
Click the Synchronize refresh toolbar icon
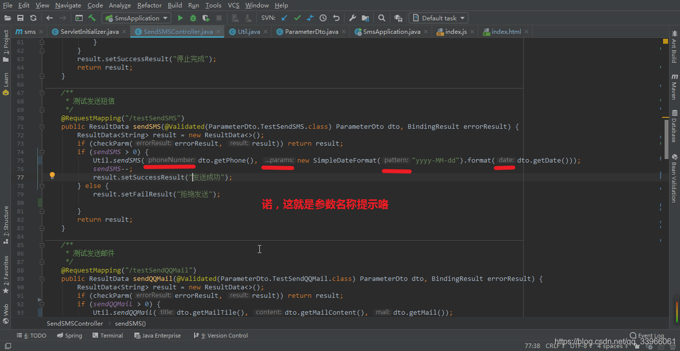(33, 18)
